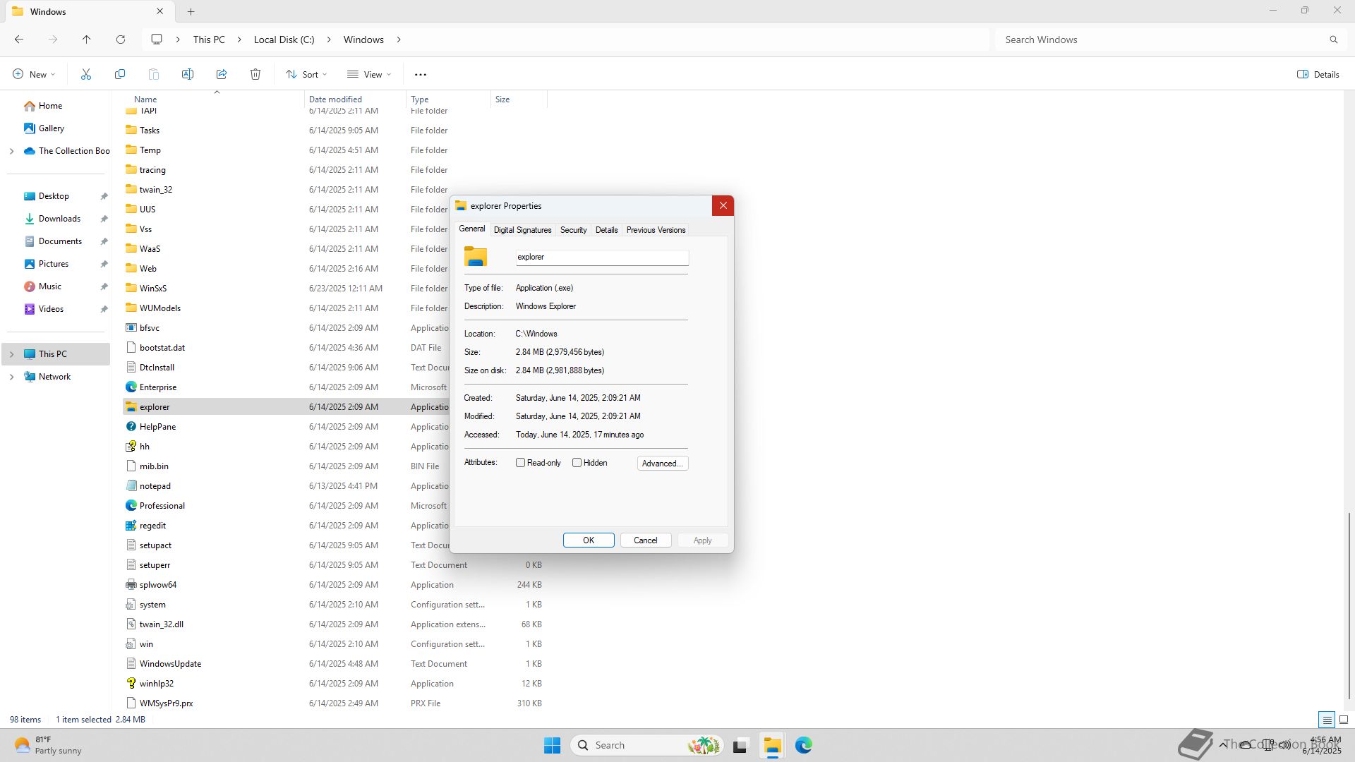Screen dimensions: 1355x762
Task: Refresh the current folder view
Action: point(121,40)
